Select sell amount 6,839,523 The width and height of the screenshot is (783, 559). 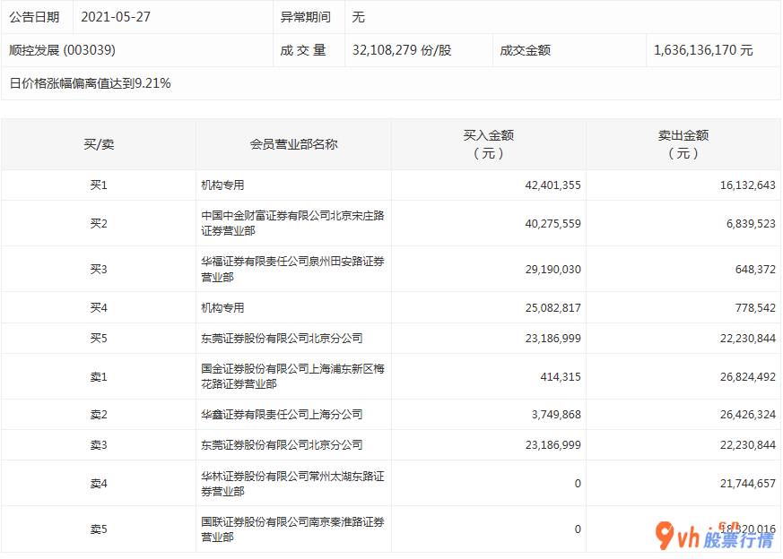751,223
